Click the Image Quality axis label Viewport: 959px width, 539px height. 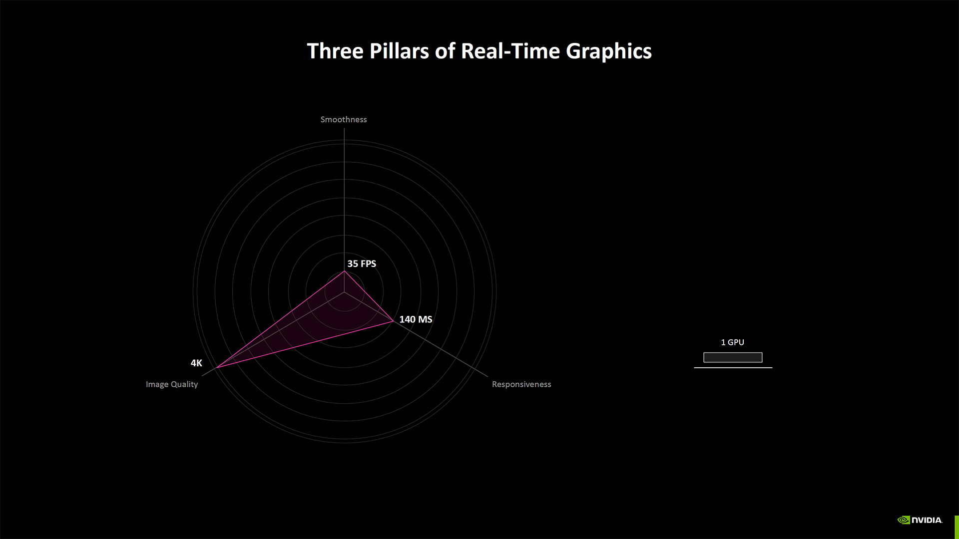pos(172,384)
